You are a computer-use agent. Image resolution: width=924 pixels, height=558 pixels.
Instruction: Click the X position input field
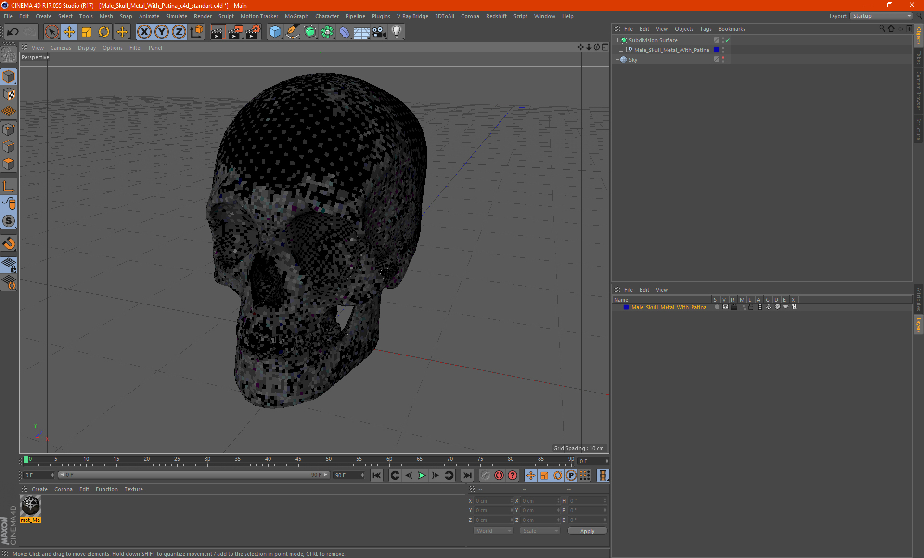pos(494,501)
